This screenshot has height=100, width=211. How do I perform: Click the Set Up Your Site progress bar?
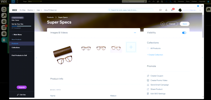point(21,26)
